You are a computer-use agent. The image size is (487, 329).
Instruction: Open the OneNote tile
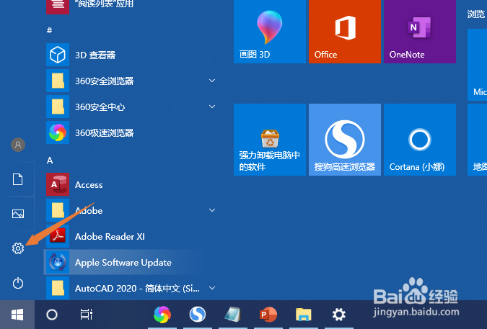[420, 31]
